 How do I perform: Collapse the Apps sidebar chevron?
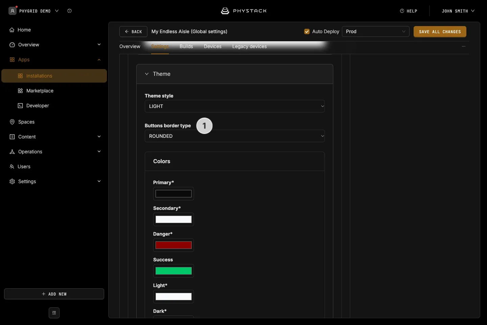pyautogui.click(x=99, y=60)
